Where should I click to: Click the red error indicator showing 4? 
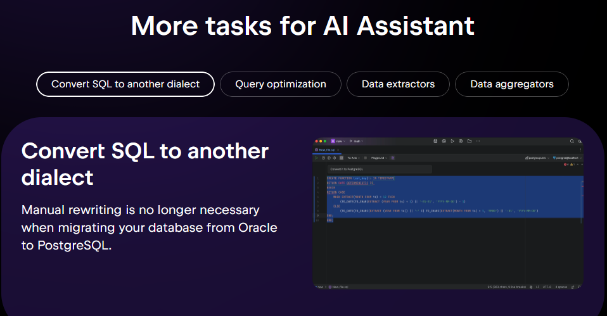coord(566,165)
